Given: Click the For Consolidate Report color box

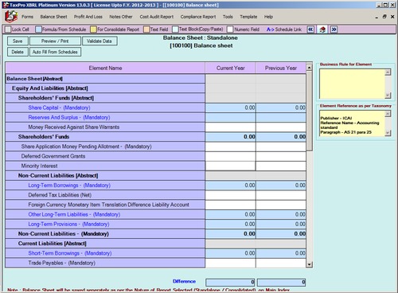Looking at the screenshot, I should [93, 29].
